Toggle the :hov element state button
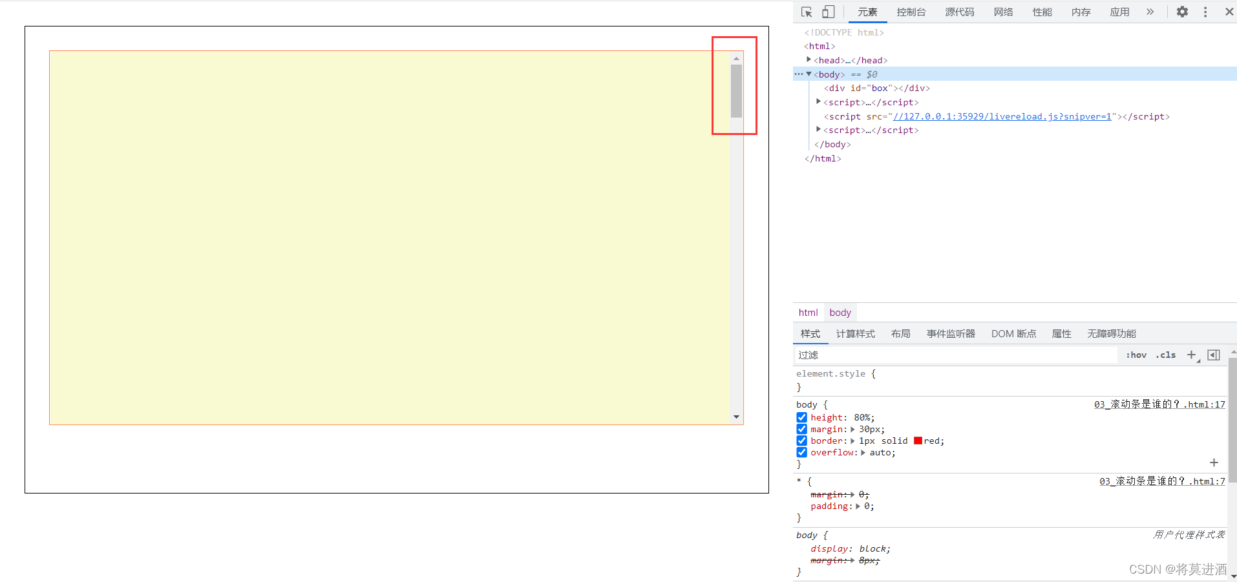The width and height of the screenshot is (1237, 582). click(1136, 355)
